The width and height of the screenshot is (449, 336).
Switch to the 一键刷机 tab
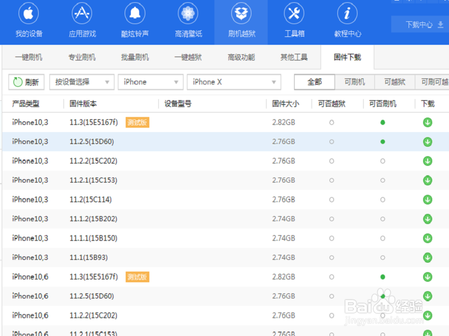(29, 58)
